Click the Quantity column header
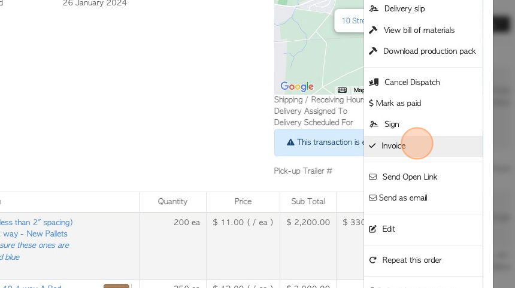515x288 pixels. pos(172,202)
